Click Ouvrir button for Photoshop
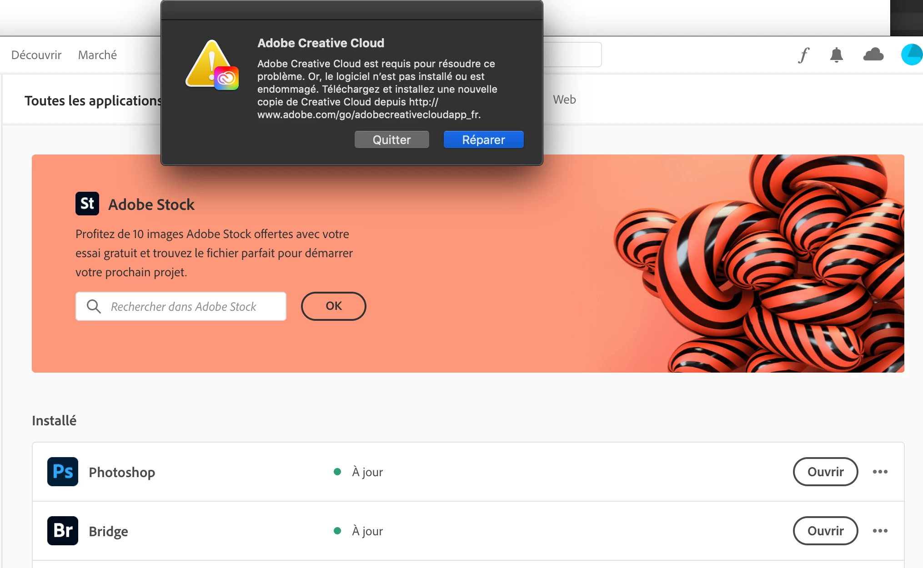The height and width of the screenshot is (568, 923). pyautogui.click(x=825, y=472)
